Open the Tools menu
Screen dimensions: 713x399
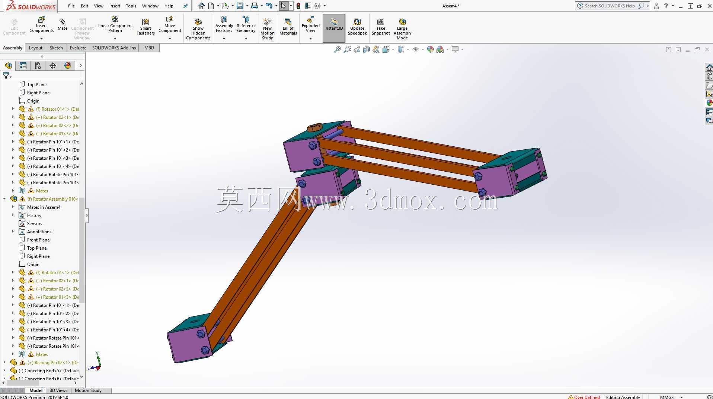[x=131, y=6]
